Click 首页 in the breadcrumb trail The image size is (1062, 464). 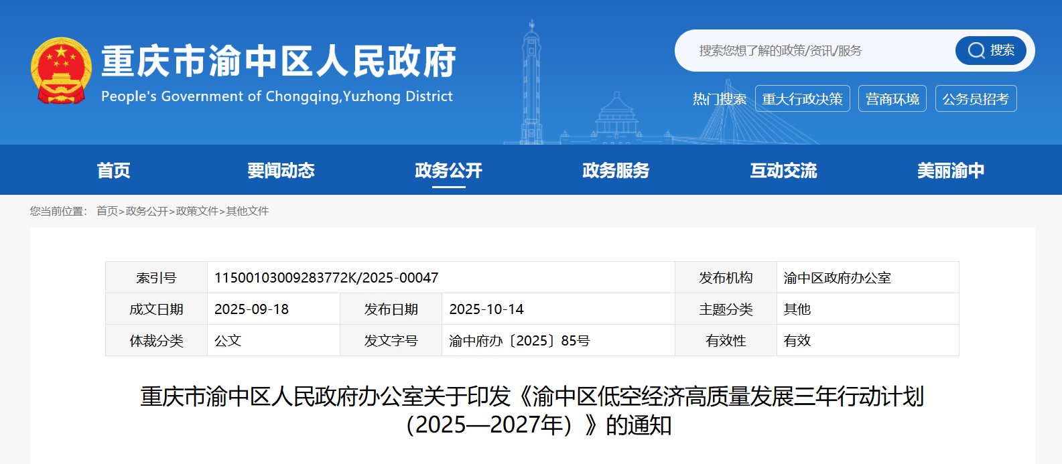pos(107,211)
